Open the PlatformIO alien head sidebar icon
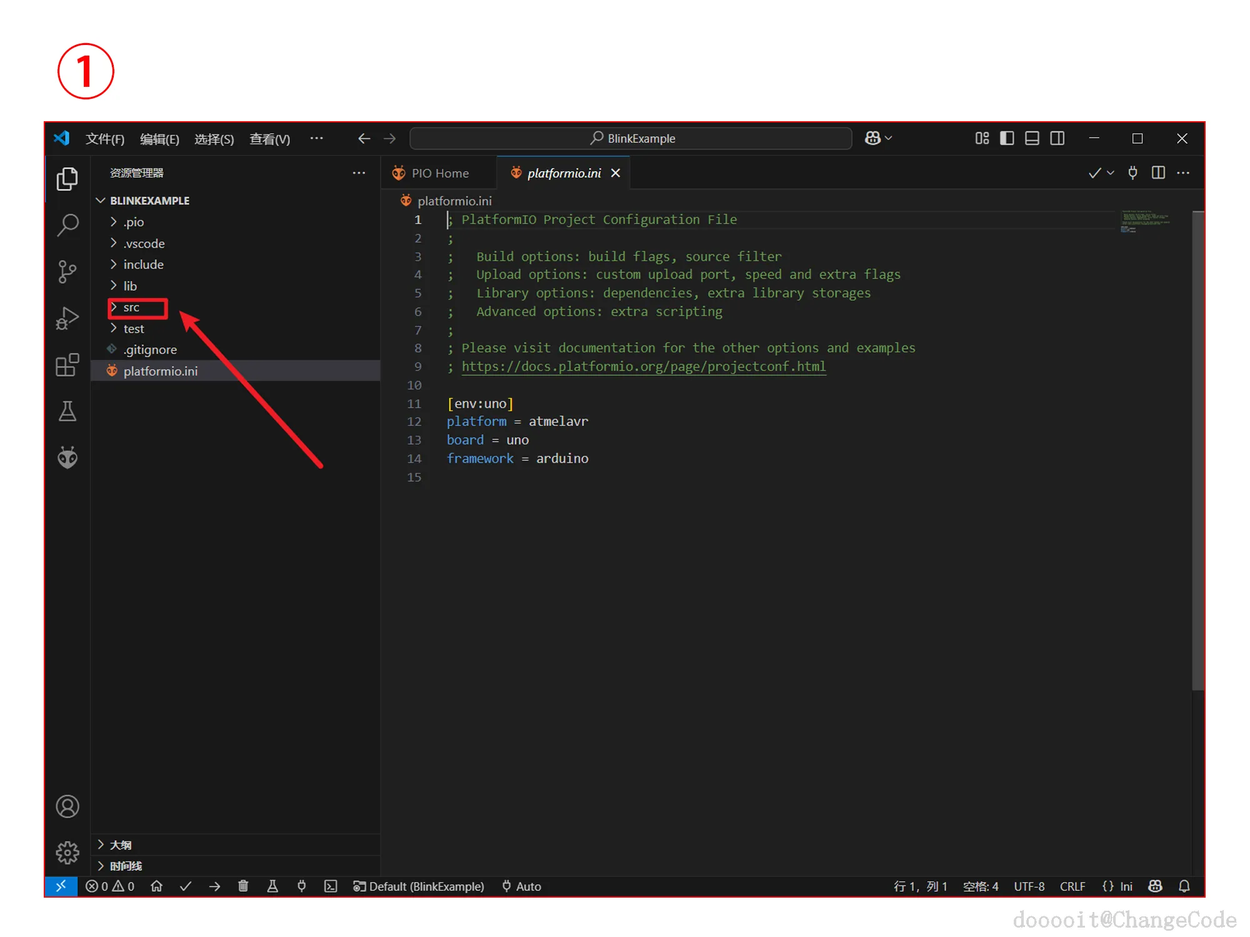 pos(67,458)
